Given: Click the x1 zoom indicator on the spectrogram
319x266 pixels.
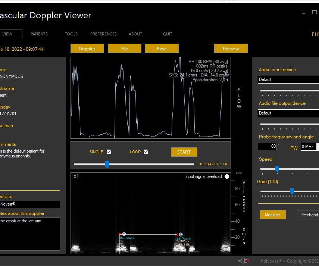Looking at the screenshot, I should pos(76,176).
